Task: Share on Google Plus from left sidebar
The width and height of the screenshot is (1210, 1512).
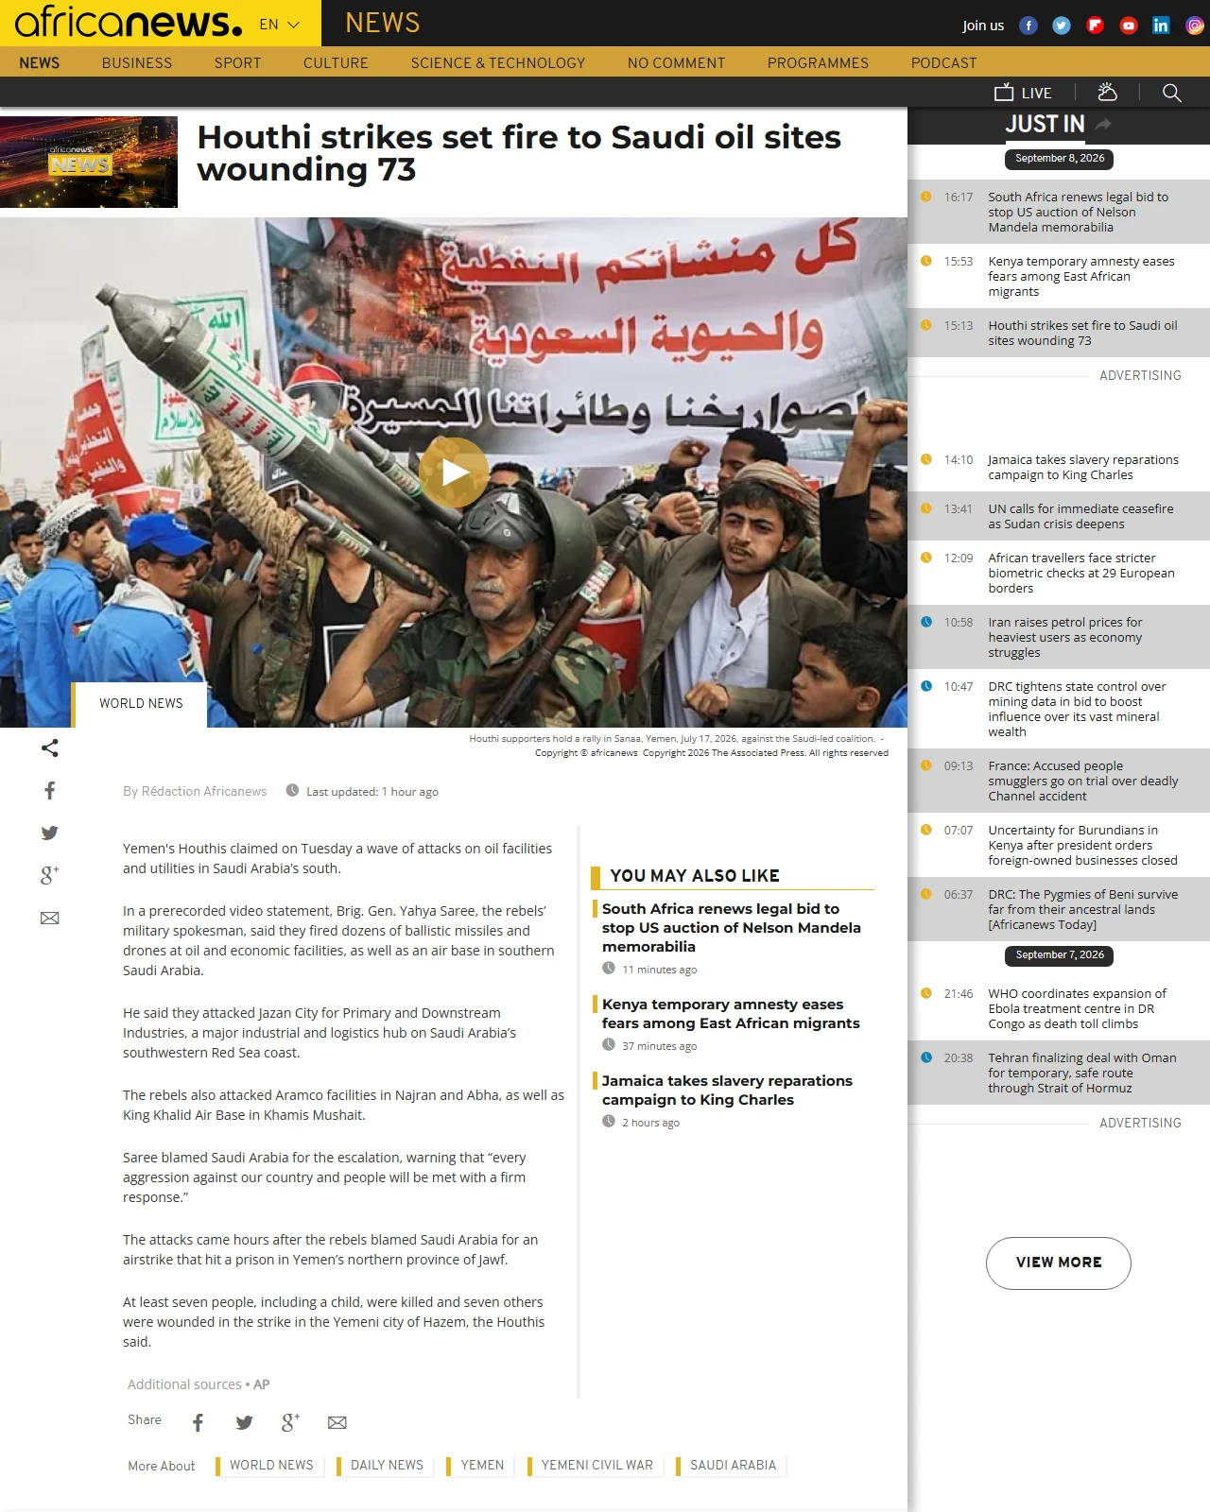Action: tap(50, 875)
